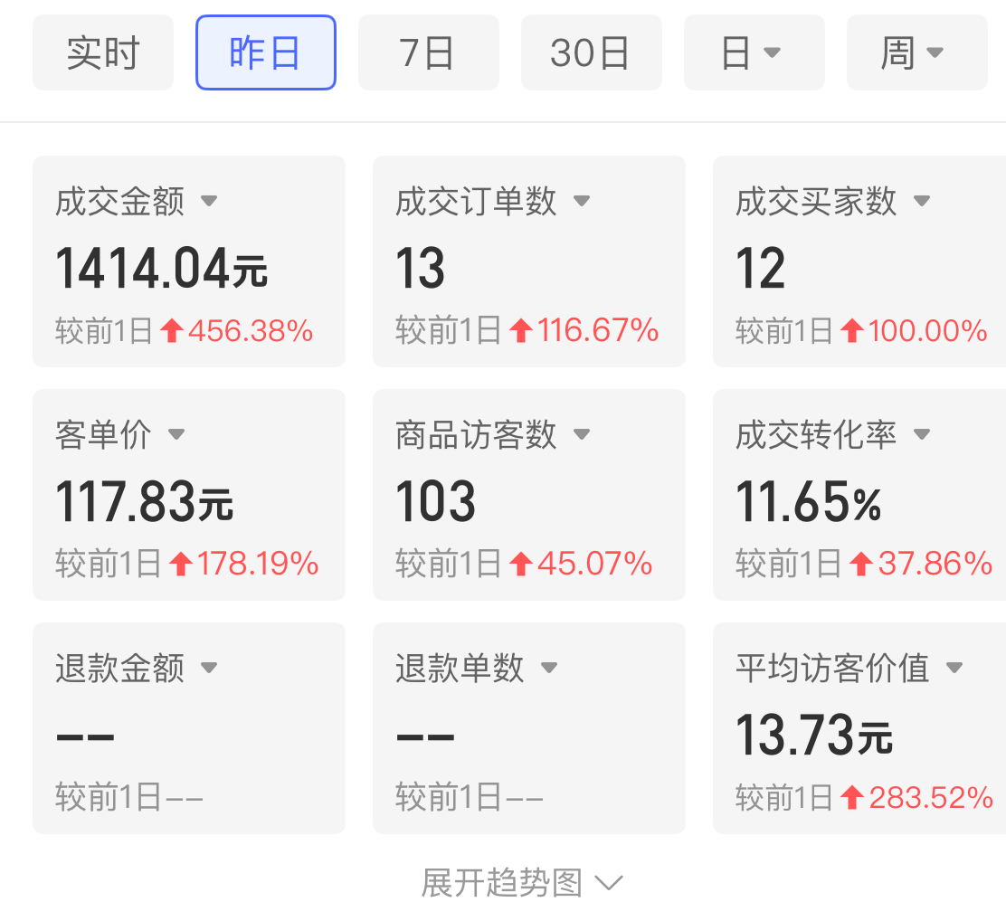Open the 成交买家数 metric dropdown
The width and height of the screenshot is (1006, 902).
[922, 201]
